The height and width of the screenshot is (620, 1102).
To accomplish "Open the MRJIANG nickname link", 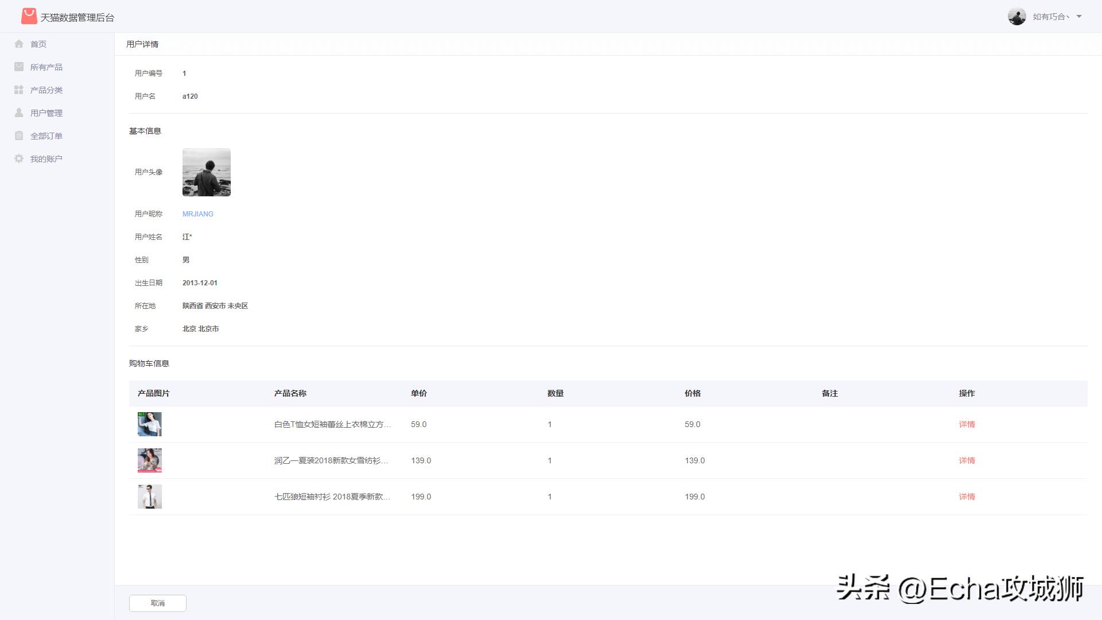I will point(197,214).
